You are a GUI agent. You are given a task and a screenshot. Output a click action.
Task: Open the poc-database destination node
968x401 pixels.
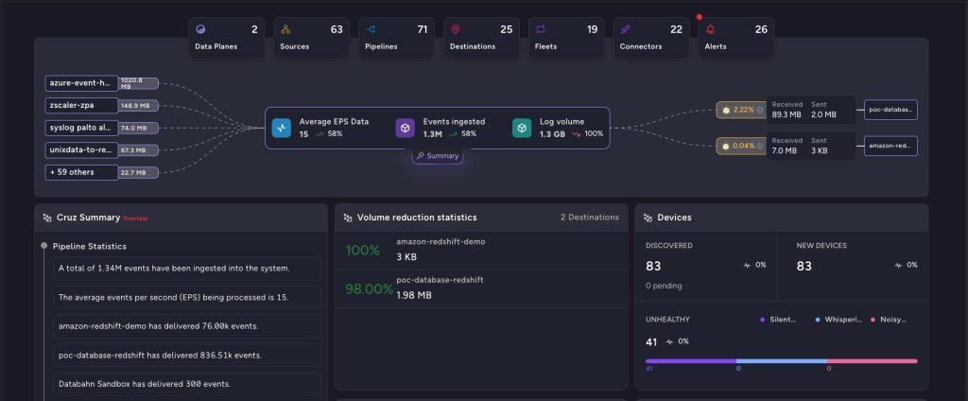890,110
